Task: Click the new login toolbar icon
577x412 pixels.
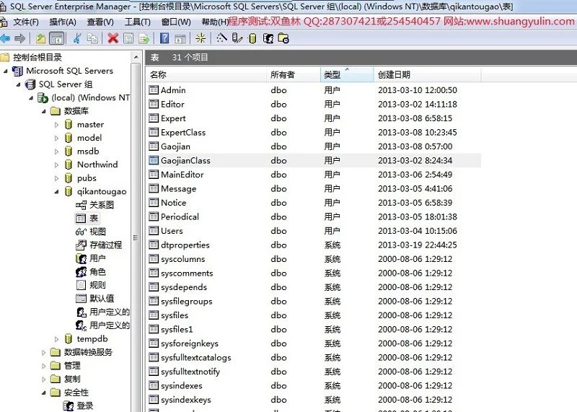Action: (x=268, y=38)
